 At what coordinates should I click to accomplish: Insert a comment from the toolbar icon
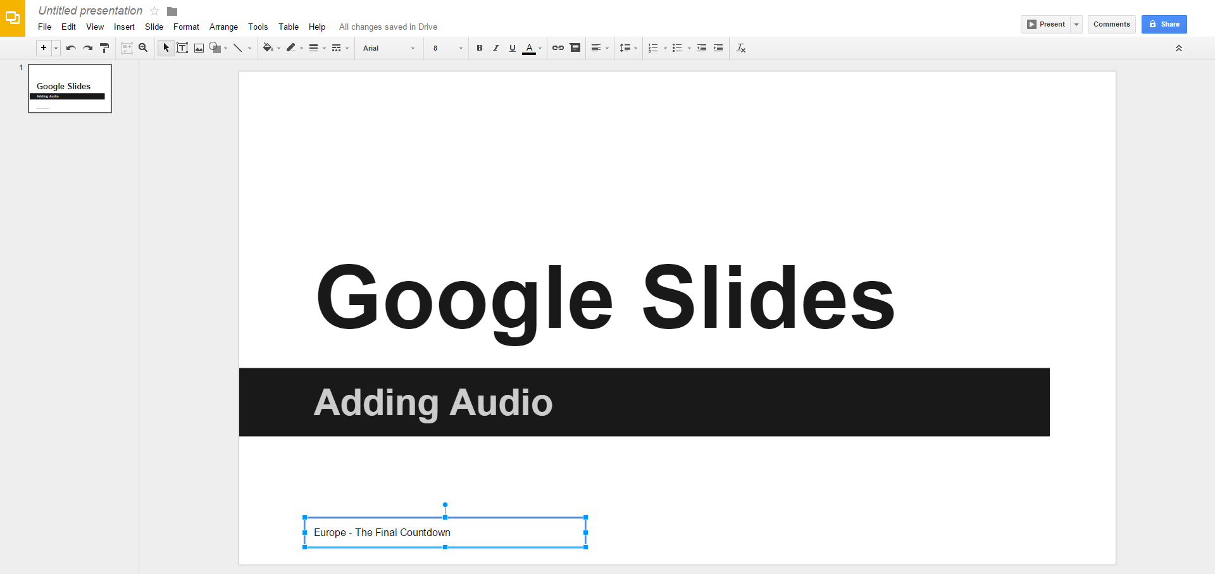click(575, 48)
